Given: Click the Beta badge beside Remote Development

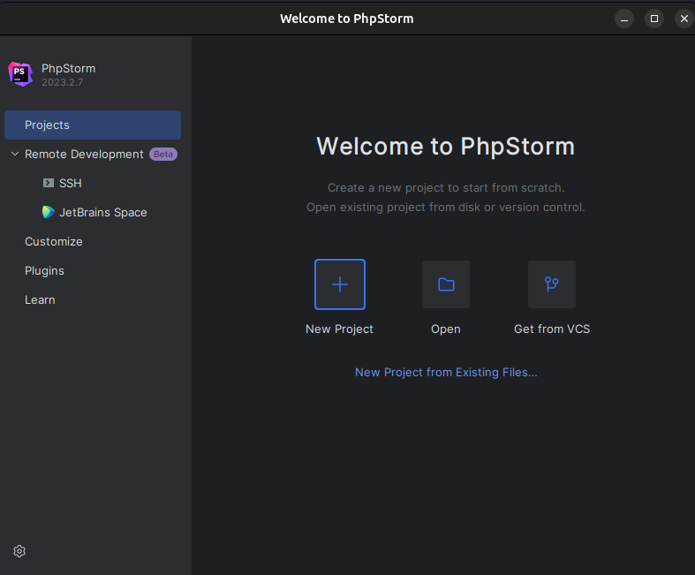Looking at the screenshot, I should click(x=163, y=155).
